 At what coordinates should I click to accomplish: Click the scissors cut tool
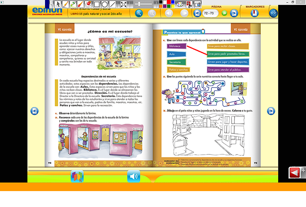click(x=188, y=4)
